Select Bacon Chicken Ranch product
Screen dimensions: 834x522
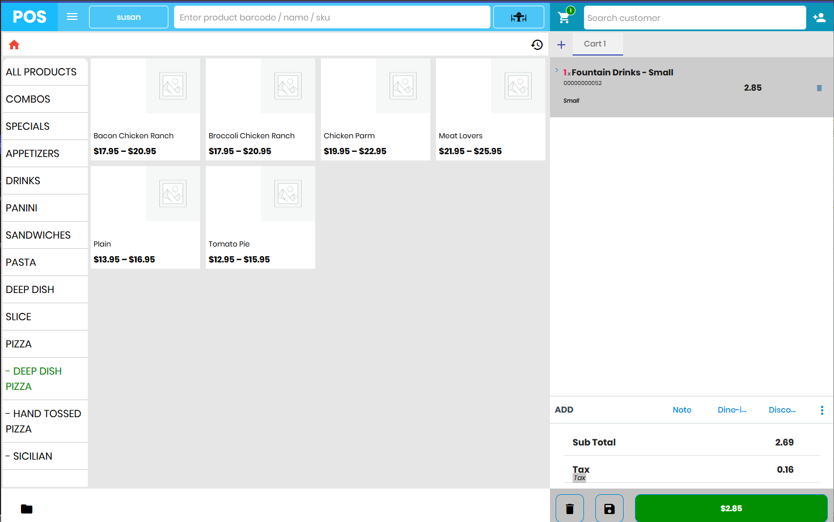pyautogui.click(x=145, y=109)
